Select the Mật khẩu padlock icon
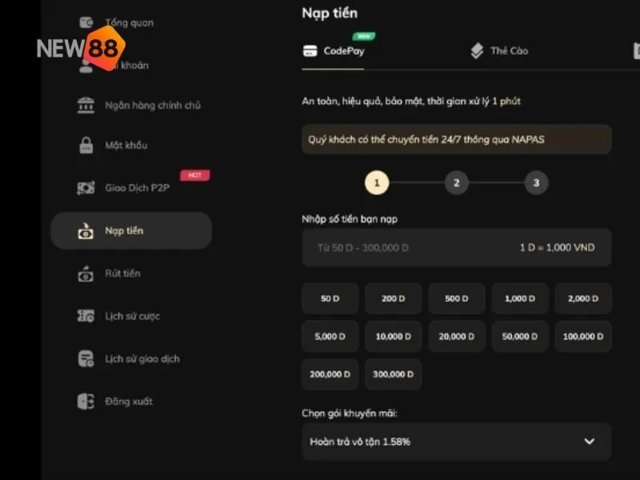 pos(86,146)
